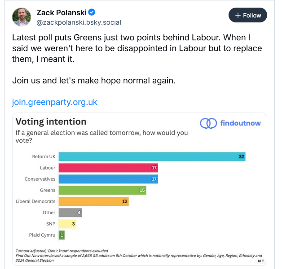This screenshot has height=269, width=282.
Task: Click the teal Reform UK bar
Action: click(x=152, y=156)
